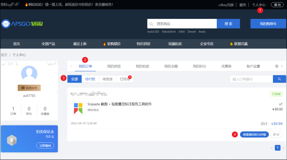
Task: Click 立即缴纳 to pay the deposit
Action: click(x=46, y=145)
